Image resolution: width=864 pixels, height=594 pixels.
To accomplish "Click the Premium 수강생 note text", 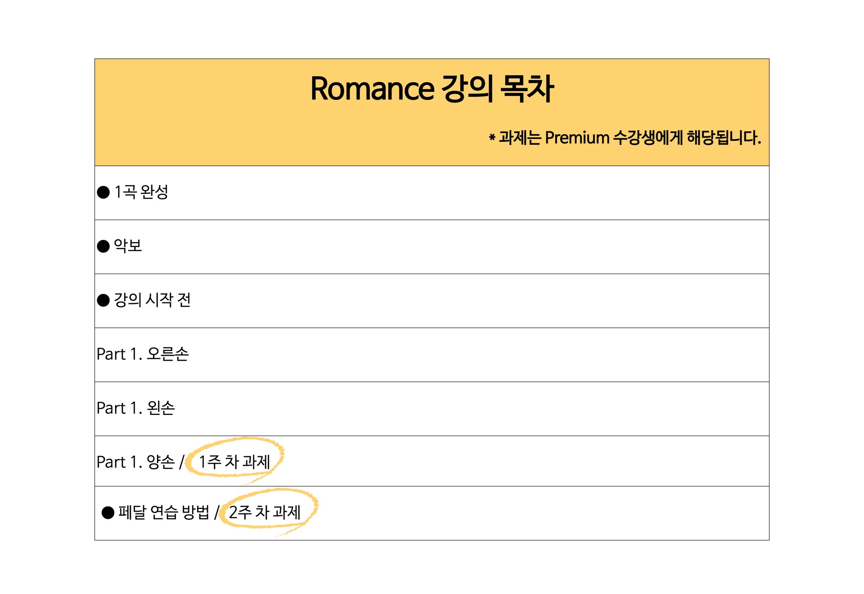I will pyautogui.click(x=625, y=138).
